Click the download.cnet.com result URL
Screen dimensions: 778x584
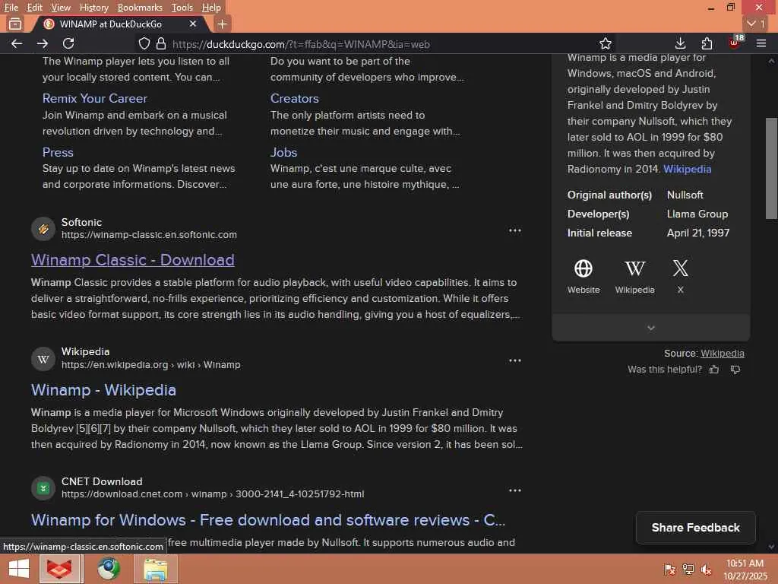213,494
